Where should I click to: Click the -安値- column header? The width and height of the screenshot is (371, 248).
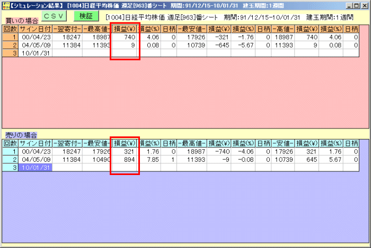coord(282,143)
